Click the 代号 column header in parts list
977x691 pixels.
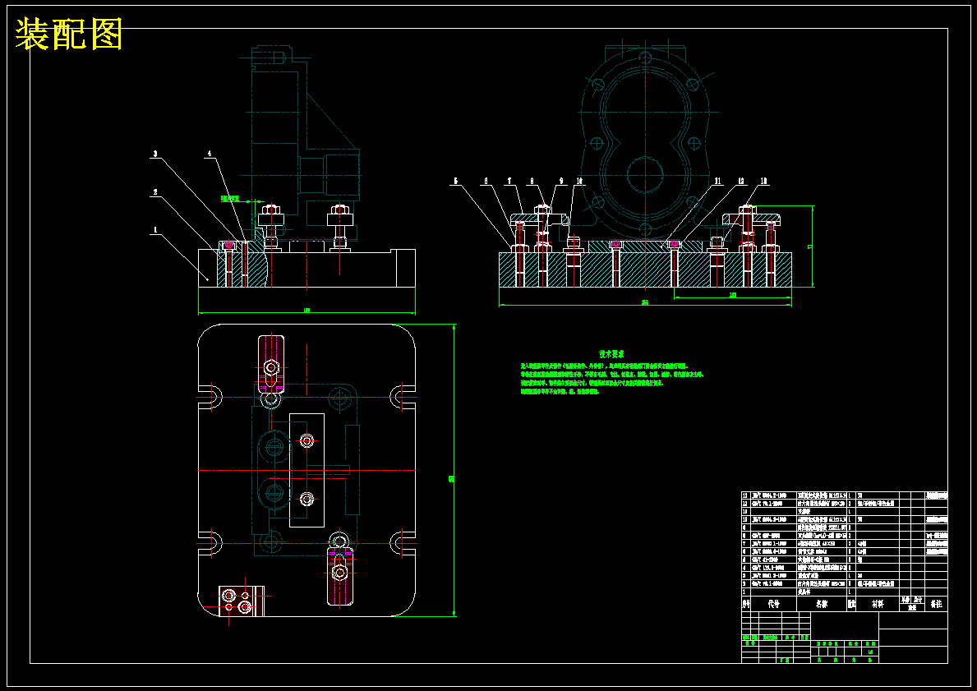coord(774,604)
